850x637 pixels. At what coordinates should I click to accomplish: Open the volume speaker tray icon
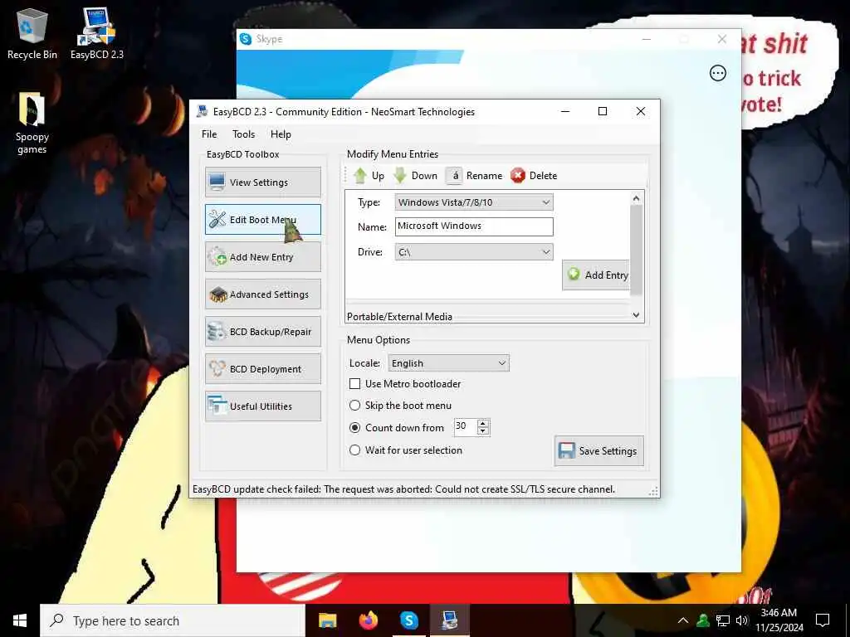click(x=742, y=620)
